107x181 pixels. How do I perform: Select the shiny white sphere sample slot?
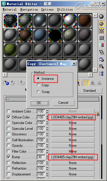pos(70,21)
